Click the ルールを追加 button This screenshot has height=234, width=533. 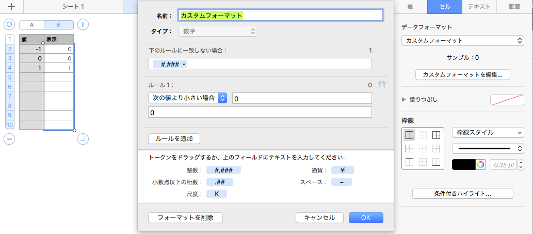pyautogui.click(x=174, y=138)
